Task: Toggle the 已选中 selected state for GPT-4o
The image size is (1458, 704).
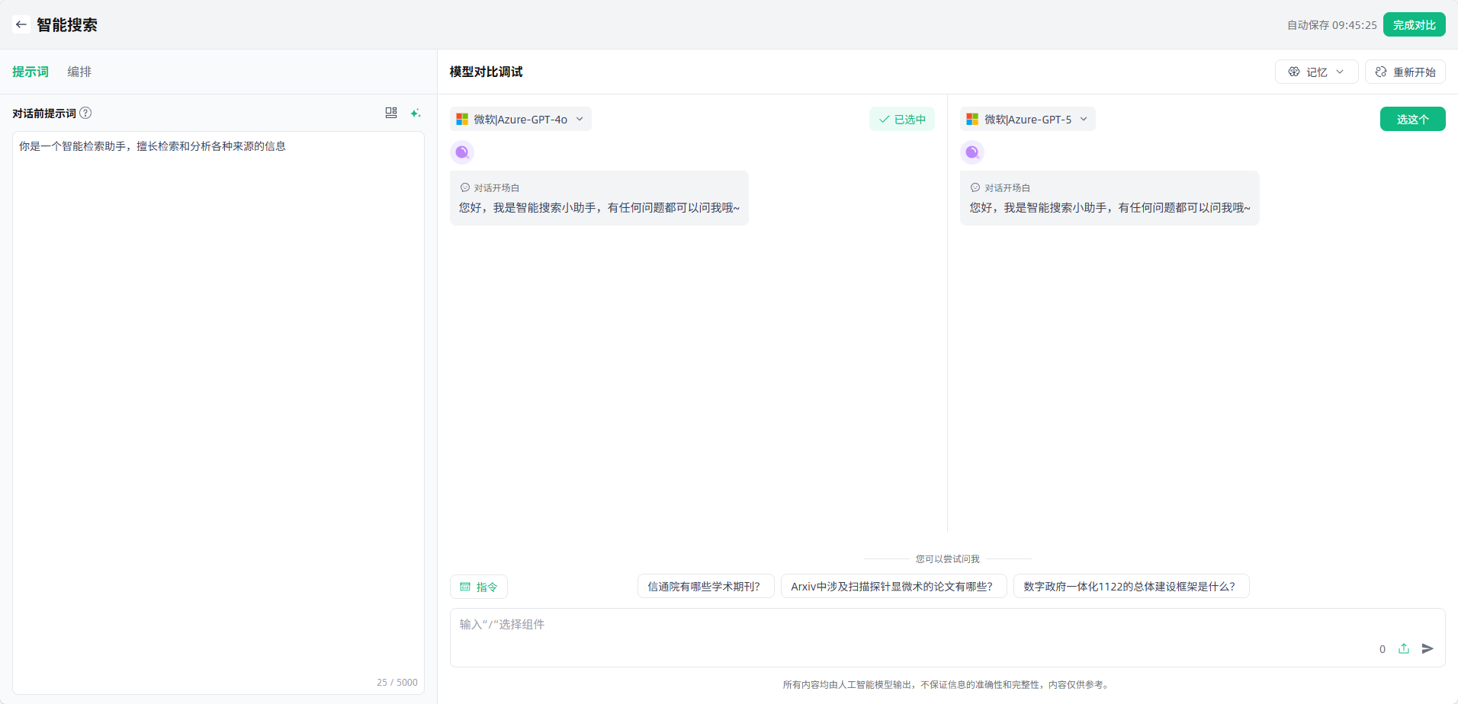Action: 902,119
